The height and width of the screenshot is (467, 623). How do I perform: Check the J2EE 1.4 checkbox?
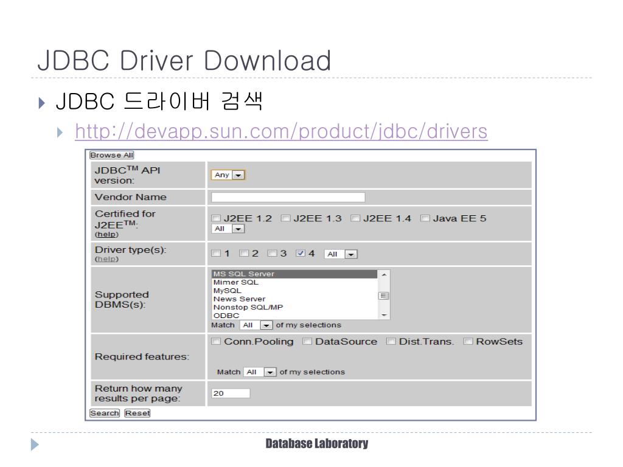(355, 218)
